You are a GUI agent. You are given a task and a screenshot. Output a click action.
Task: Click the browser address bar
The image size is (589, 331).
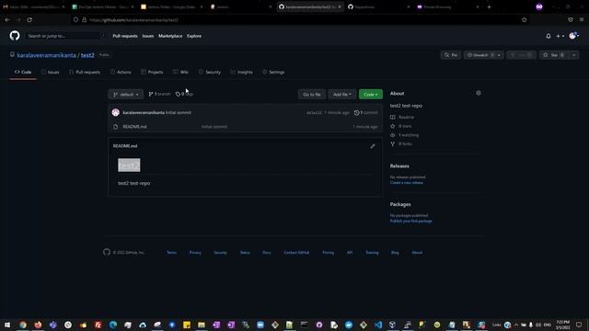(x=301, y=20)
